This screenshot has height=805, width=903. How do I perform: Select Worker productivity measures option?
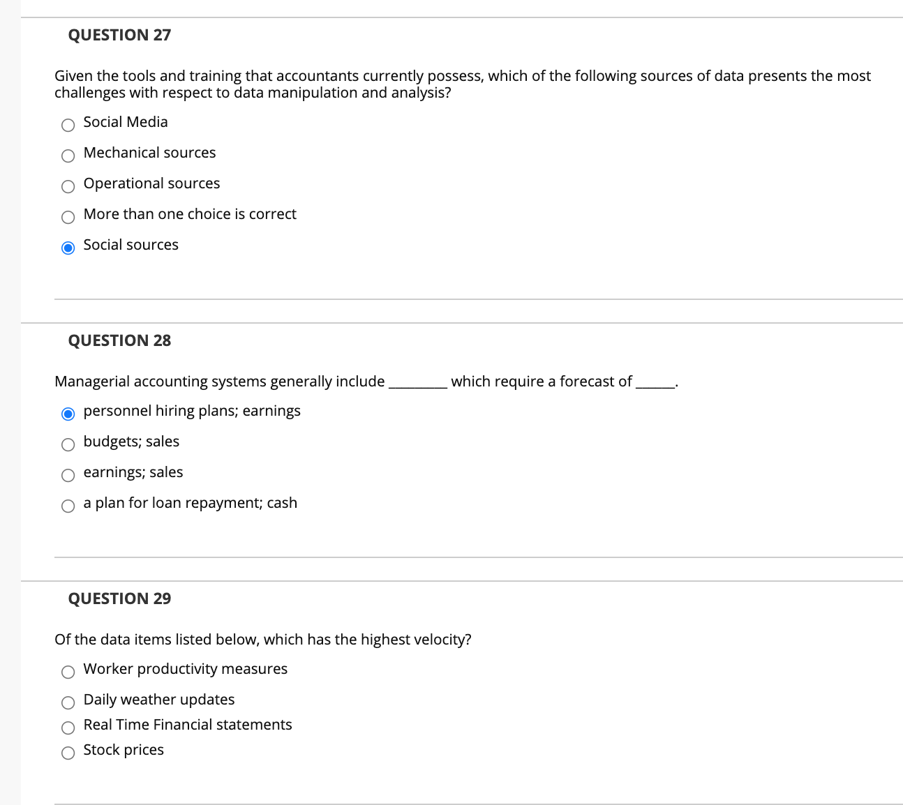coord(68,672)
